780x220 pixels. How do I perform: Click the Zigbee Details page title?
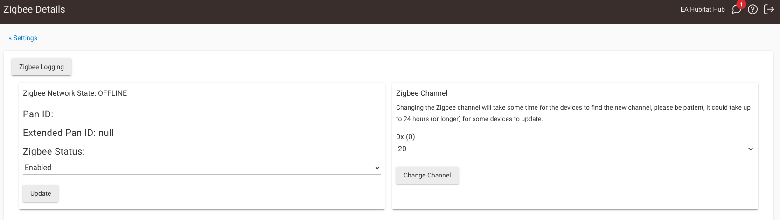point(34,9)
